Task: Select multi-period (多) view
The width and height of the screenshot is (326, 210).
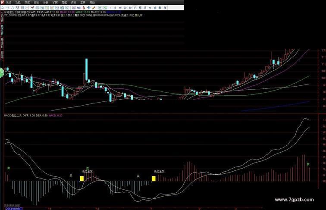Action: [x=155, y=8]
